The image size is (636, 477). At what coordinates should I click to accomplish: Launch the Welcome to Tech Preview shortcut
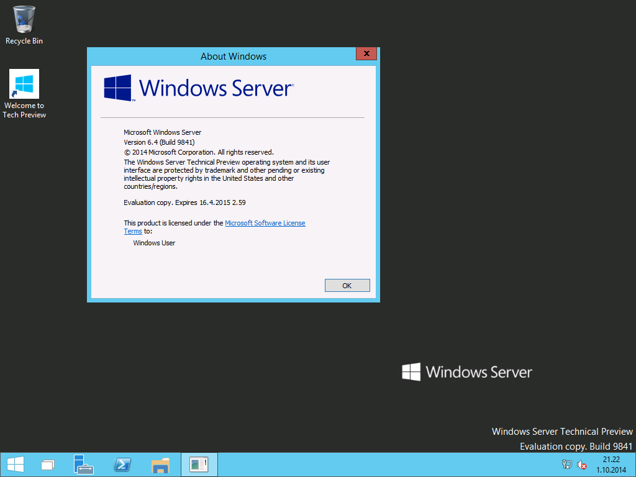coord(24,83)
